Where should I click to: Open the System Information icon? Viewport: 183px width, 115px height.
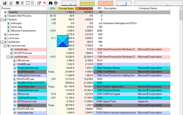(x=17, y=3)
